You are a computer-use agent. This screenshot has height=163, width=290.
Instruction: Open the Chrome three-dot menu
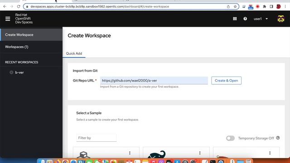coord(285,6)
